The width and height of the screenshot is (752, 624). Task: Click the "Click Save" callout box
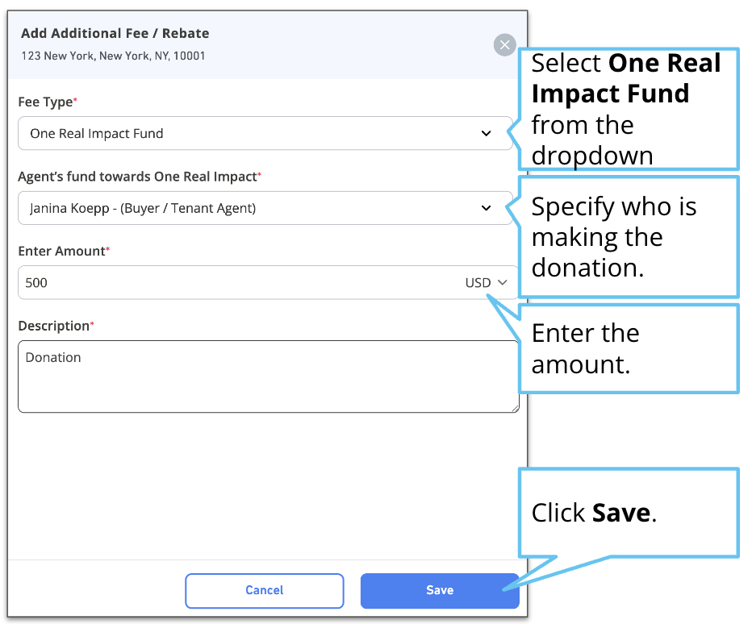click(x=629, y=513)
